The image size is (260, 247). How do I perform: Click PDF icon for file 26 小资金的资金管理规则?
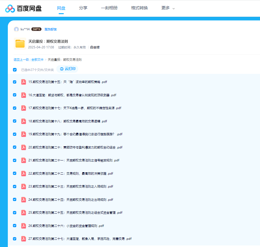pos(23,226)
